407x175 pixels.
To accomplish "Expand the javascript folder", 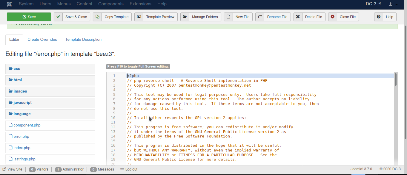I will point(22,103).
